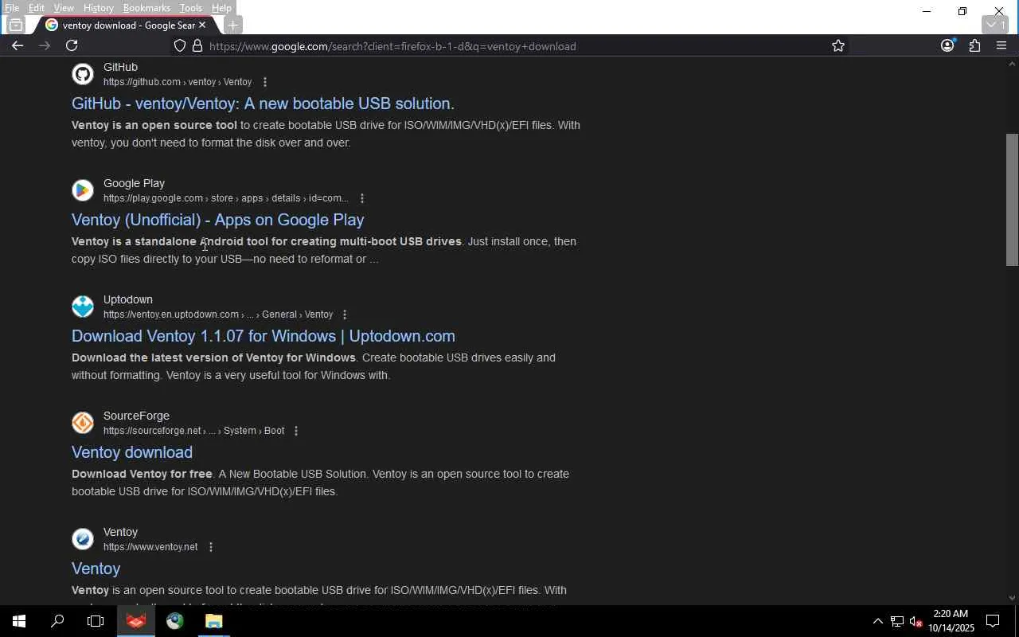Open the History menu
Viewport: 1019px width, 637px height.
[x=98, y=8]
